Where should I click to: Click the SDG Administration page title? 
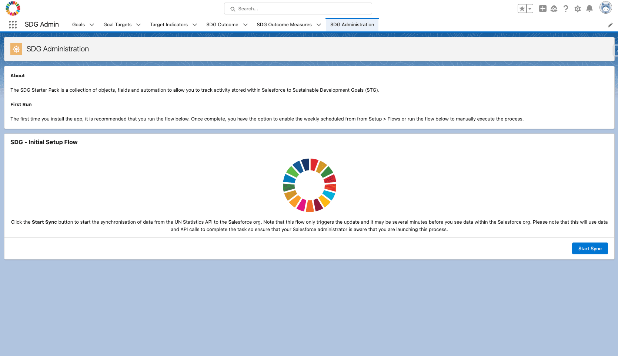[58, 49]
